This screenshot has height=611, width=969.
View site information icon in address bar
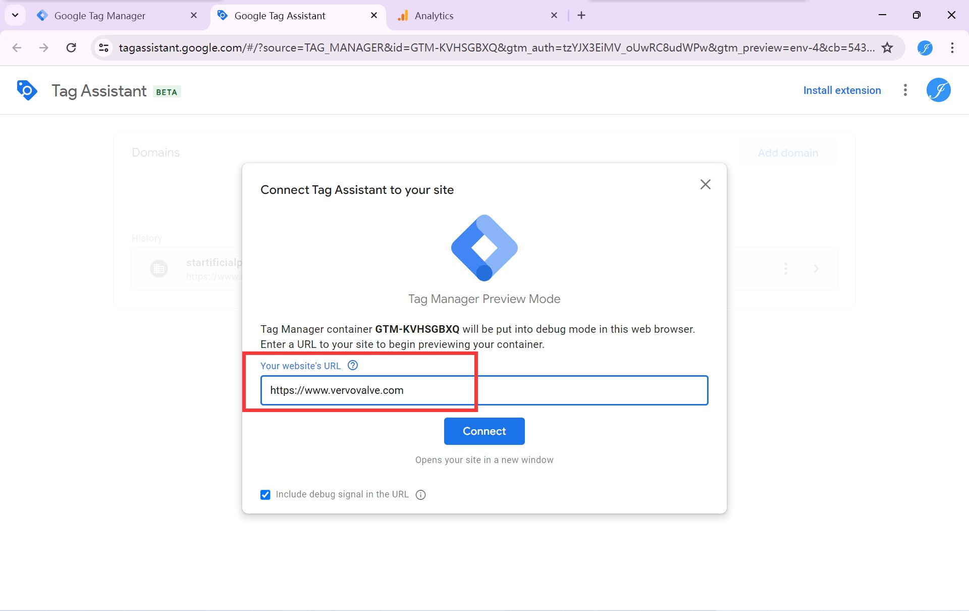103,47
